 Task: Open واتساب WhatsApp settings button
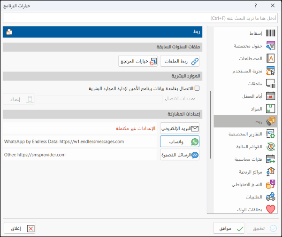[180, 142]
